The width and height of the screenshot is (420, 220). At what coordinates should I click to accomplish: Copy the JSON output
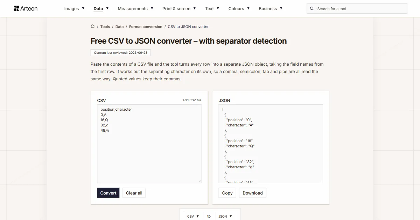[227, 193]
